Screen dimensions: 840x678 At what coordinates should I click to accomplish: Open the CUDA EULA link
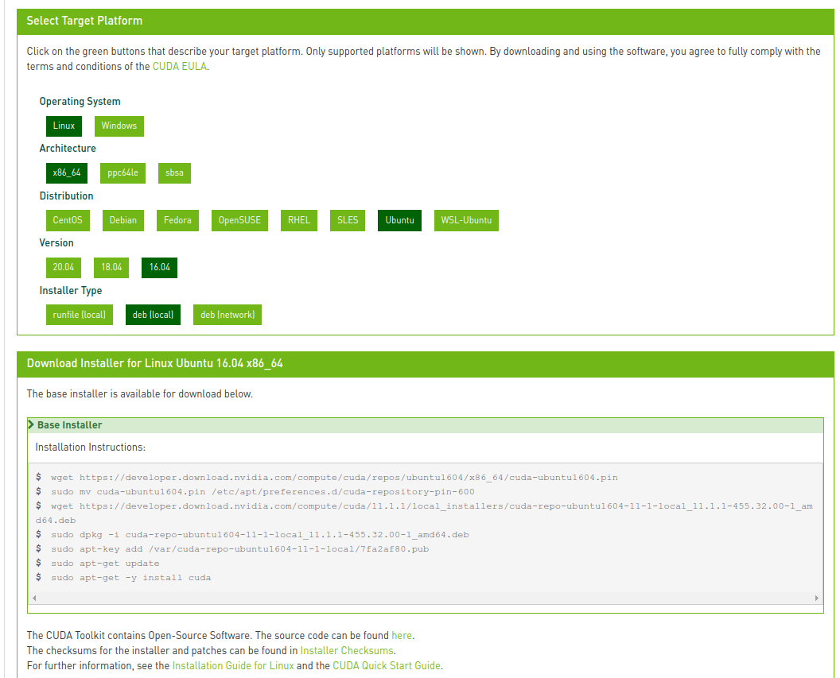tap(180, 66)
